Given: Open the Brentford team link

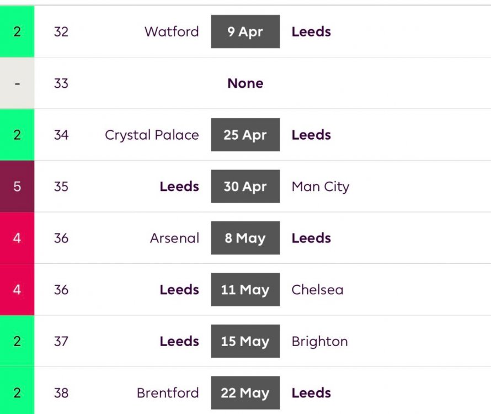Looking at the screenshot, I should [168, 393].
